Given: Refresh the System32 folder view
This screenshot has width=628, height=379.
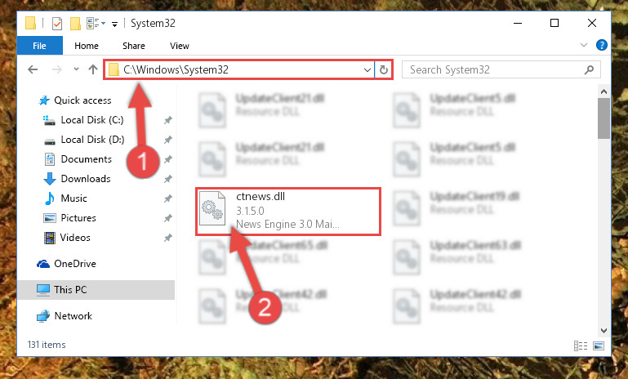Looking at the screenshot, I should click(384, 69).
